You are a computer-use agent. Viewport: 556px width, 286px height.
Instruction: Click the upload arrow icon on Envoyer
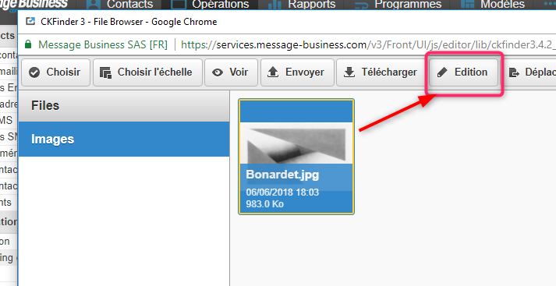coord(273,72)
